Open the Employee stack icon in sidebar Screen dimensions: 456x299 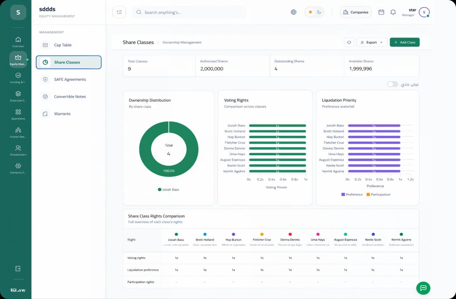coord(18,94)
